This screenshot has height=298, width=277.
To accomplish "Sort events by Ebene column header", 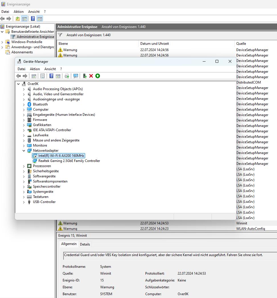I will (x=98, y=44).
